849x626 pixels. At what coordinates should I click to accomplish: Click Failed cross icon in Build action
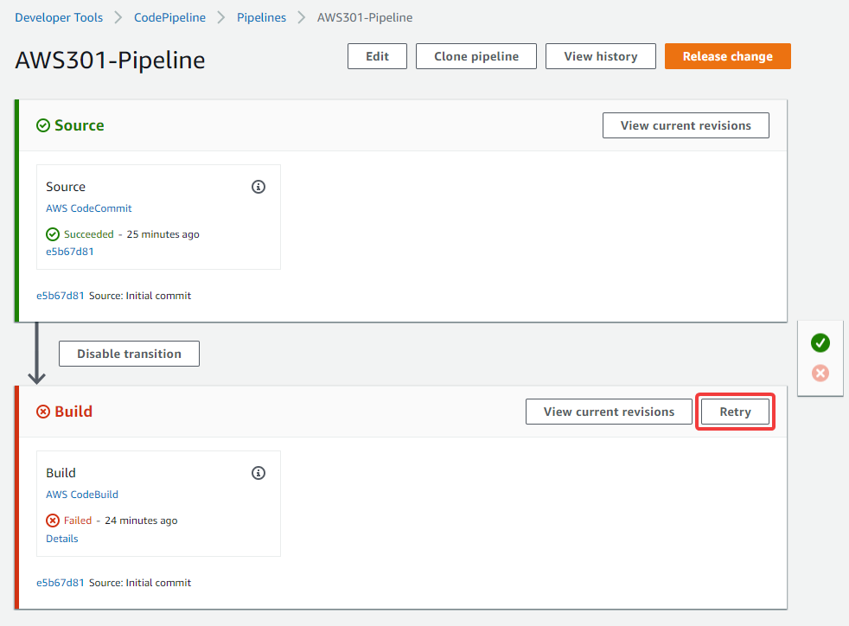click(x=53, y=521)
